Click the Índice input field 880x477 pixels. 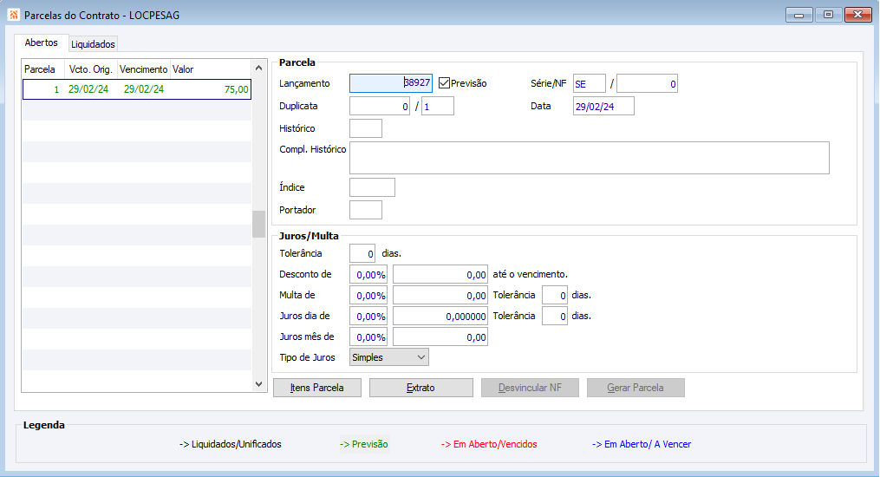tap(372, 187)
